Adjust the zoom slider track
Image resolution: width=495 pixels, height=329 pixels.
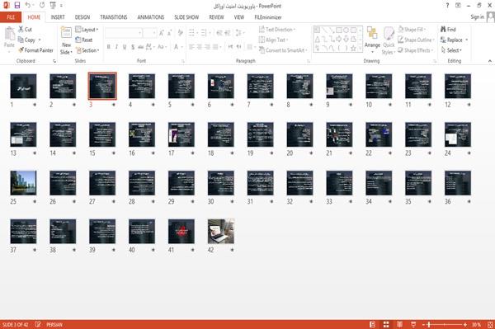[444, 324]
